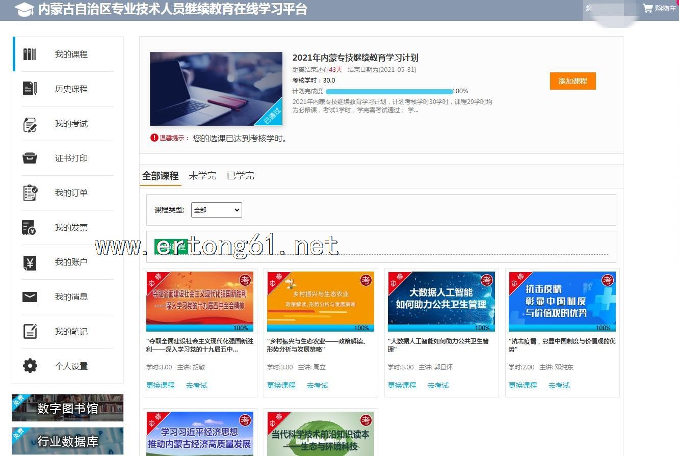Screen dimensions: 679x456
Task: Click the 证书打印 printer icon
Action: click(x=30, y=158)
